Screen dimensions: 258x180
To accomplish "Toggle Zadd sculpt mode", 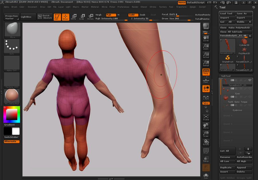I will point(133,15).
